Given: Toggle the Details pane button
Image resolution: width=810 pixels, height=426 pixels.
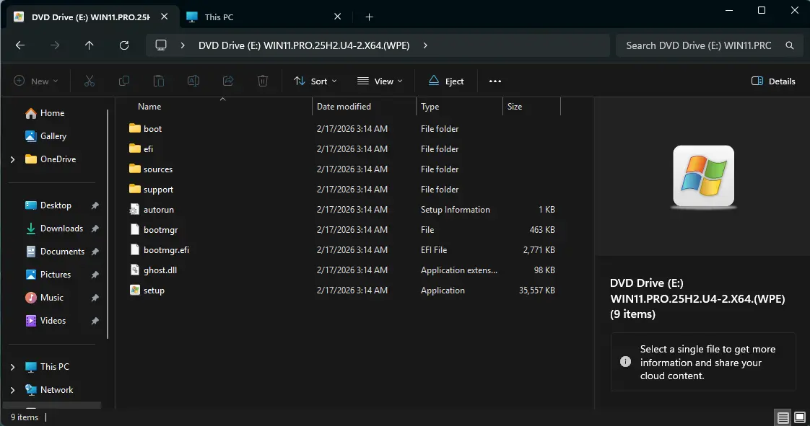Looking at the screenshot, I should (x=772, y=81).
